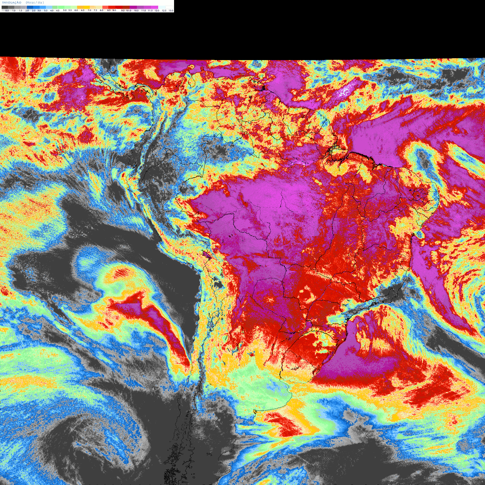Click the (Horas / dia) units label
This screenshot has height=485, width=485.
35,2
